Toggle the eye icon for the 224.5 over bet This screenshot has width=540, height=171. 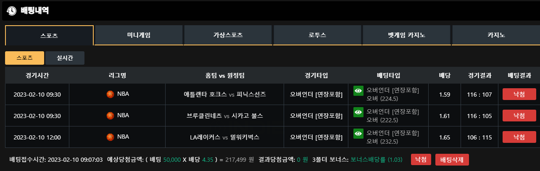(358, 90)
